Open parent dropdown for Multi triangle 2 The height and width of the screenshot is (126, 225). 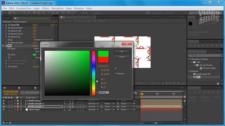coord(128,104)
